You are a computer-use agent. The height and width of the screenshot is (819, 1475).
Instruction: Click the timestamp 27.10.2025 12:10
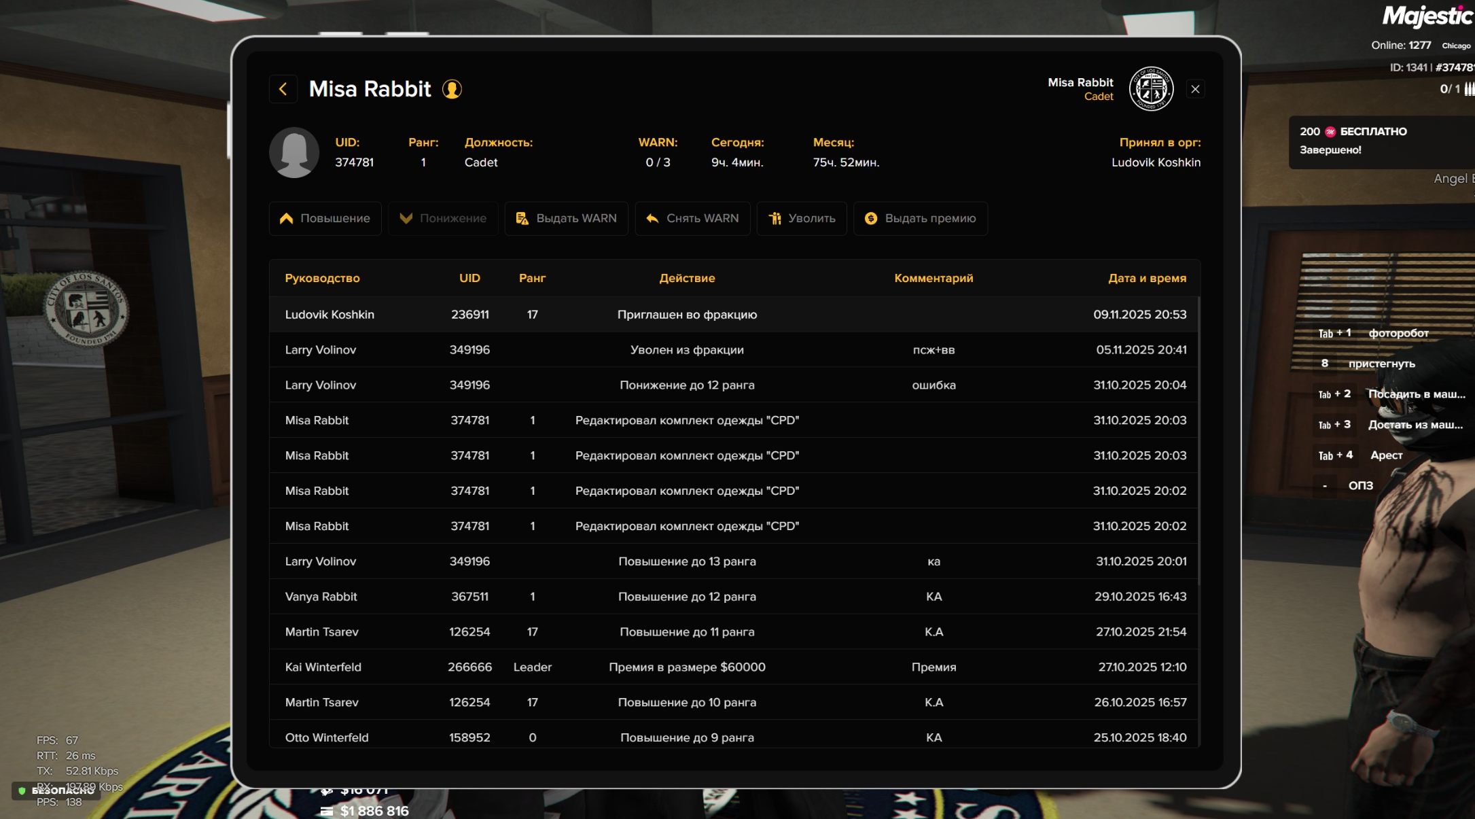pos(1143,667)
